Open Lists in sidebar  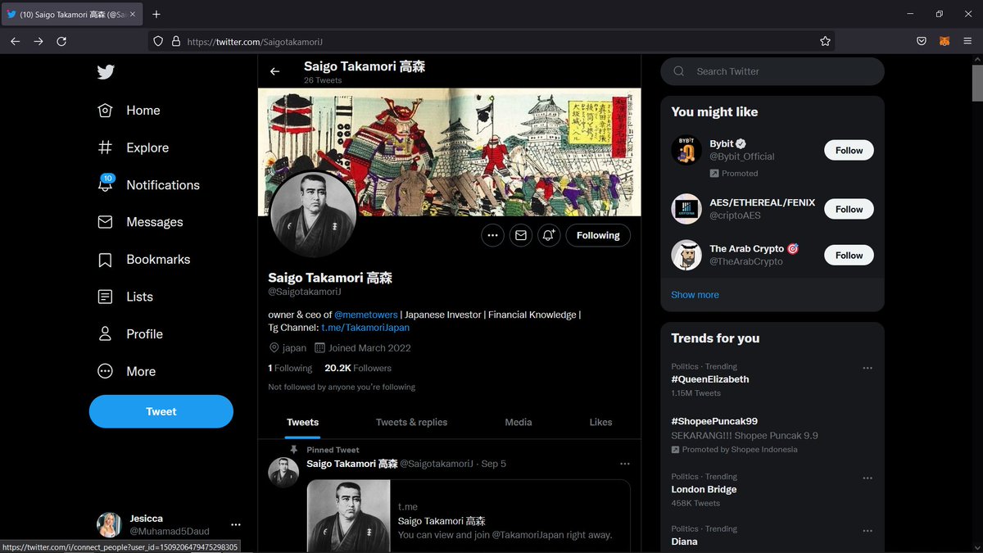pos(125,297)
